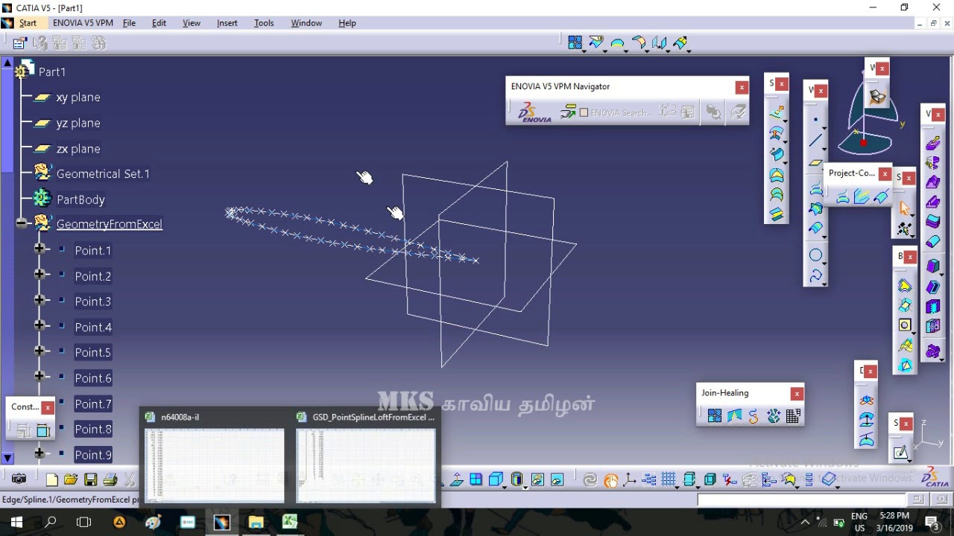Click the Excel icon in the taskbar
The width and height of the screenshot is (954, 536).
click(290, 522)
